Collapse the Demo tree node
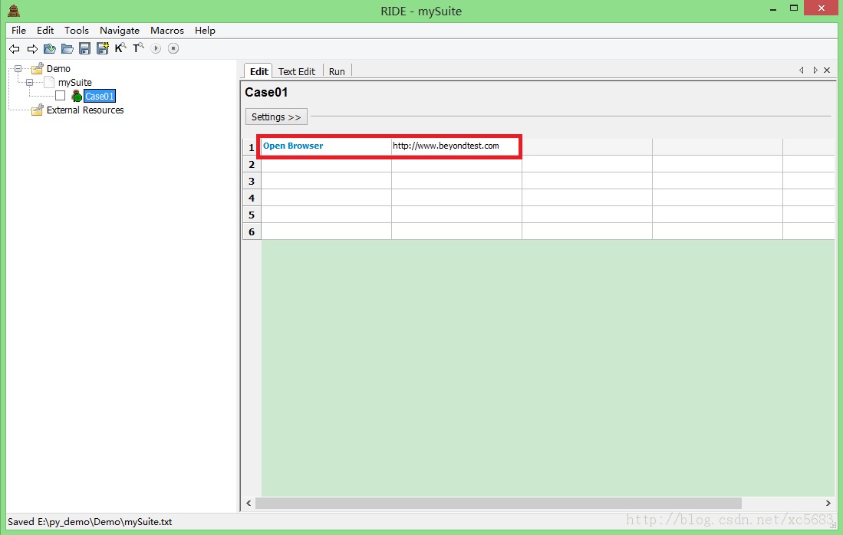 [x=18, y=68]
